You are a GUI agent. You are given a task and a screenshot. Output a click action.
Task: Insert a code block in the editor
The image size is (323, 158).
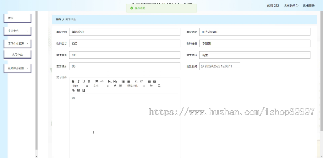pos(102,82)
